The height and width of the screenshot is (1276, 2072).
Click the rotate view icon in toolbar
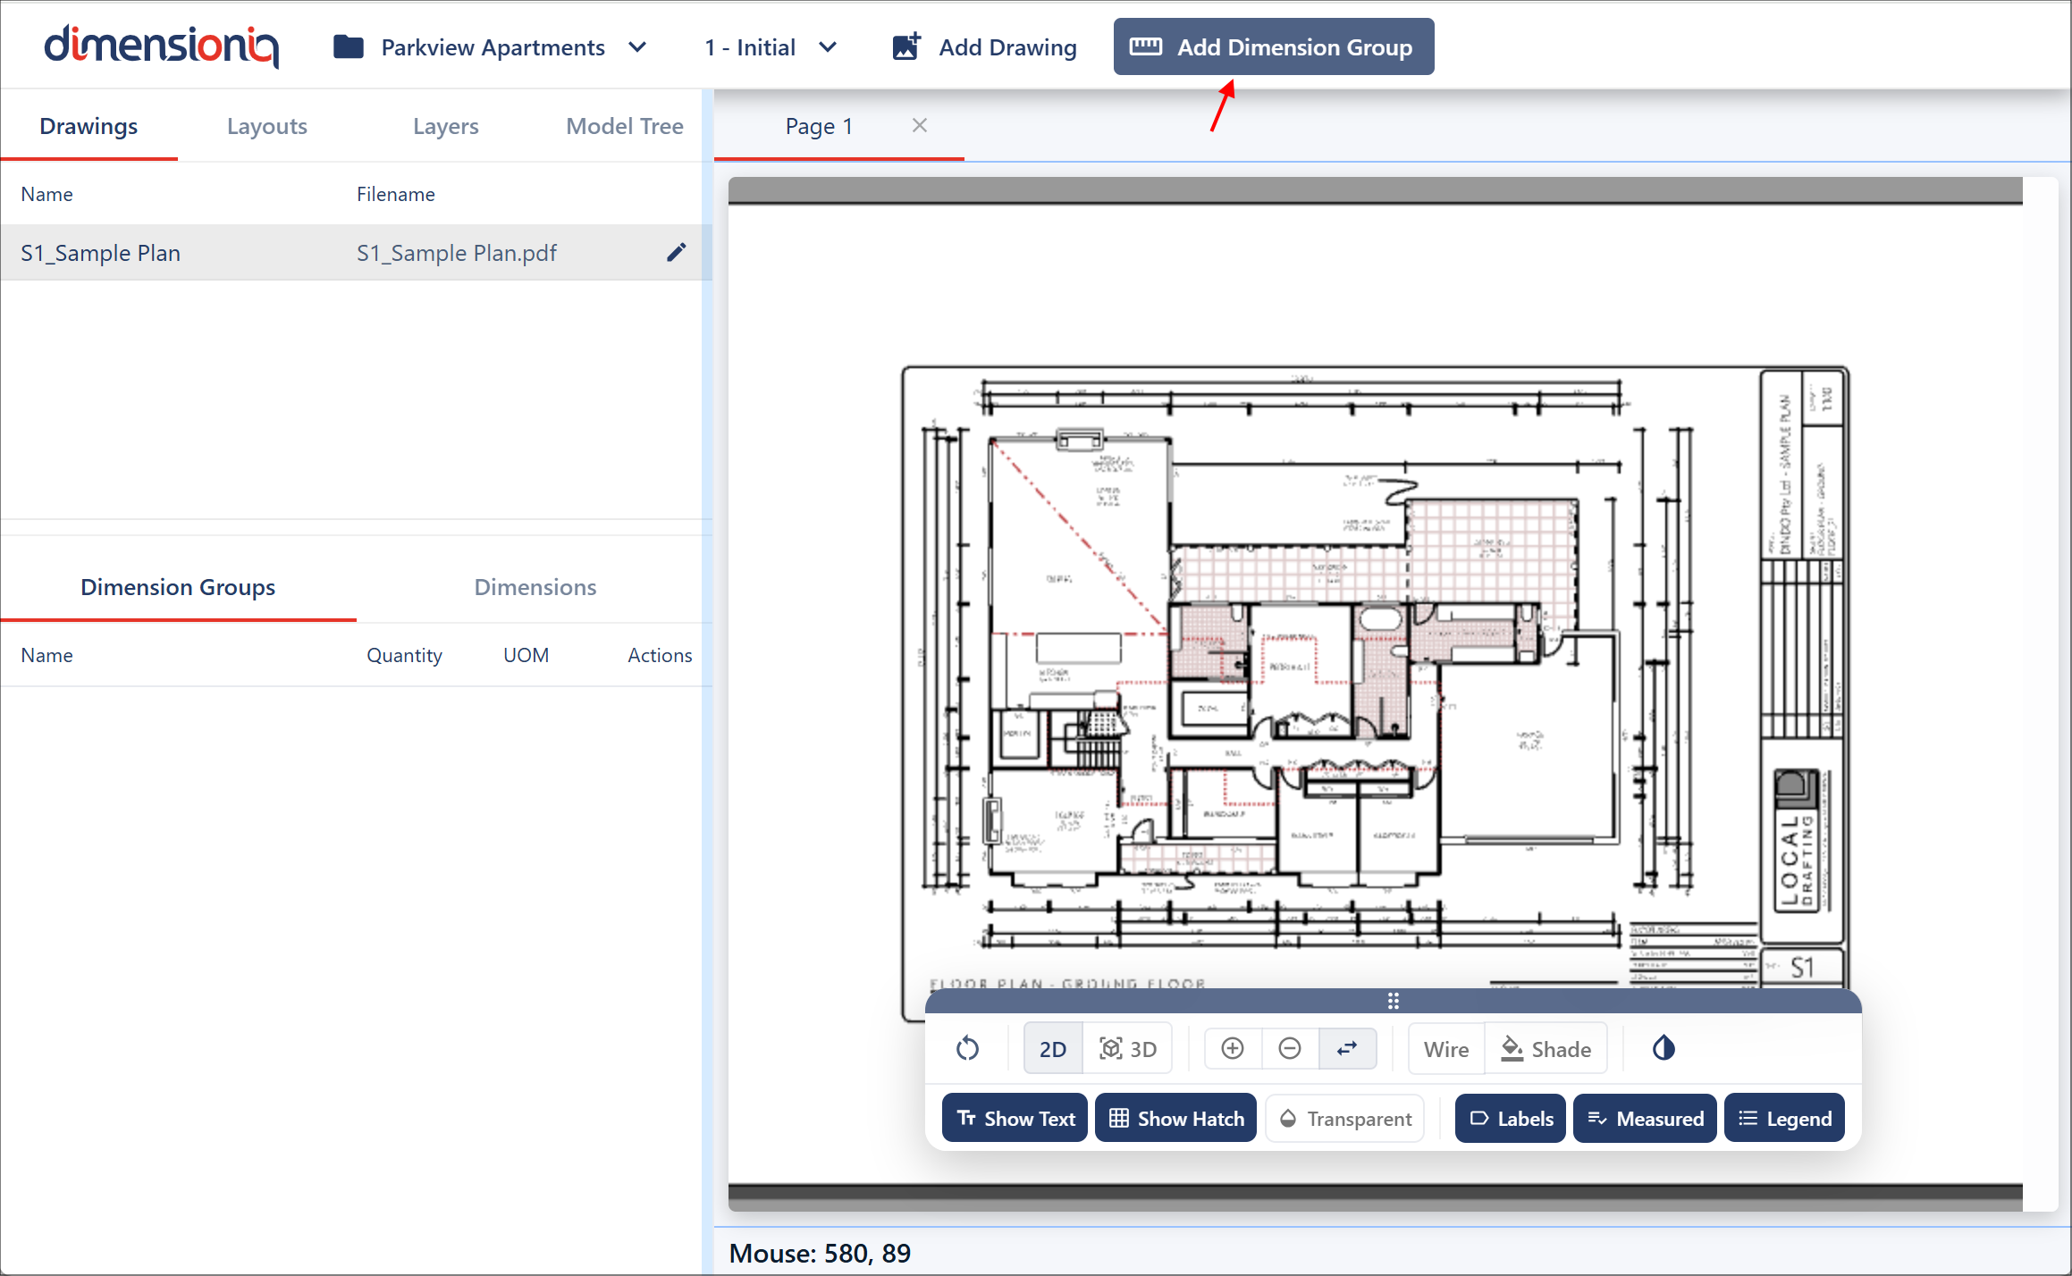(967, 1048)
